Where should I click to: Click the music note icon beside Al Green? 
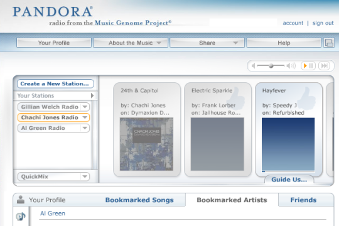coord(21,216)
